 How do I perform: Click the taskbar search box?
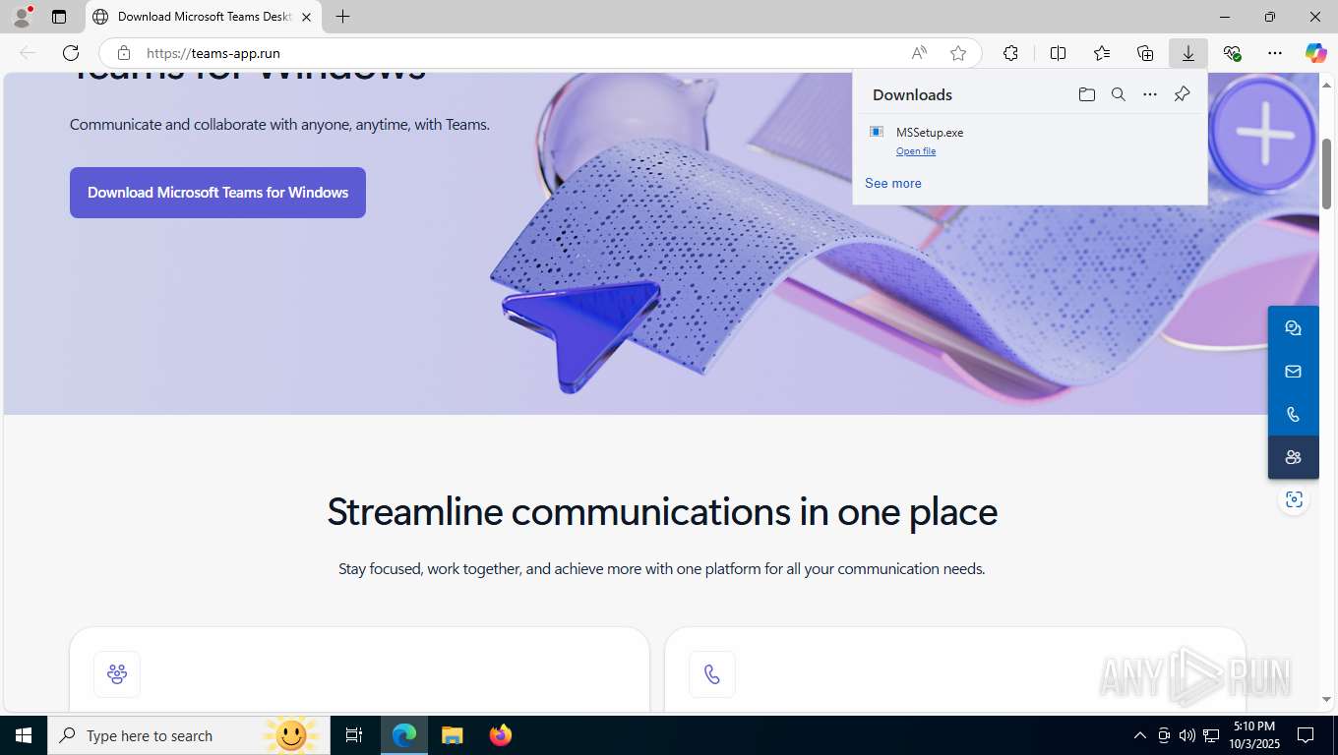point(187,735)
